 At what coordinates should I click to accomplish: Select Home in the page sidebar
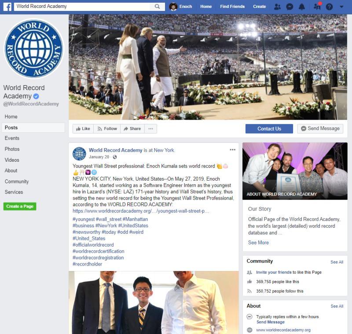click(11, 116)
